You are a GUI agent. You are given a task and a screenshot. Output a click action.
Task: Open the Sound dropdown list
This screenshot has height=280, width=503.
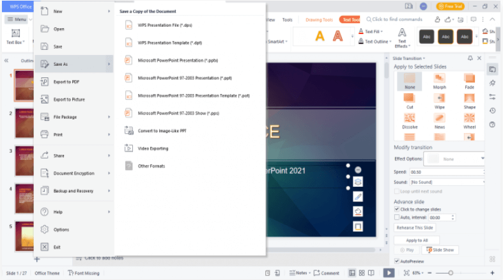coord(483,182)
